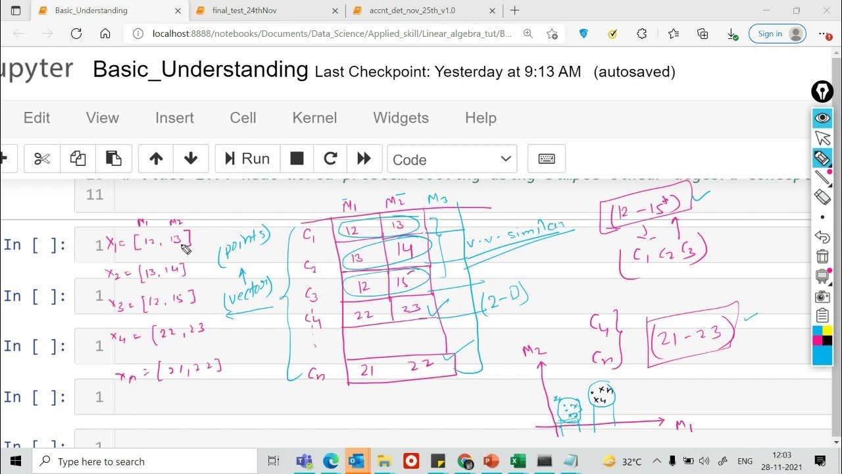Open the Insert menu

[x=174, y=118]
